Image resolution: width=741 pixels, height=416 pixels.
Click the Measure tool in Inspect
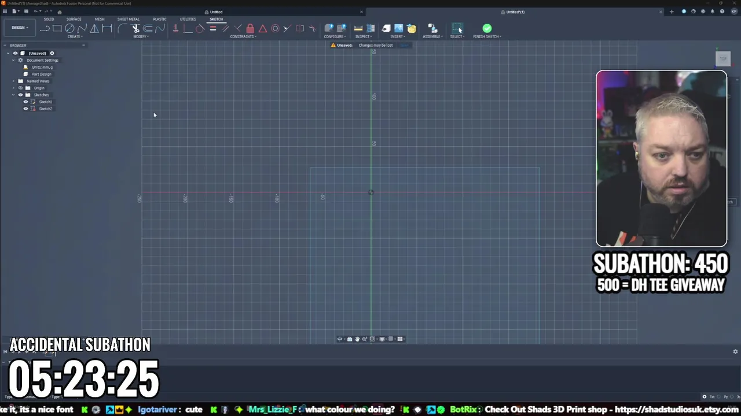[358, 28]
